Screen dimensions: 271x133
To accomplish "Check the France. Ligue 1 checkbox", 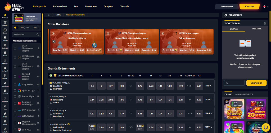I will click(x=15, y=97).
